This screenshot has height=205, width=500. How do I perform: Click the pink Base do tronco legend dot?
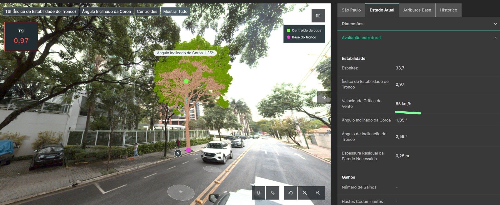pyautogui.click(x=288, y=37)
